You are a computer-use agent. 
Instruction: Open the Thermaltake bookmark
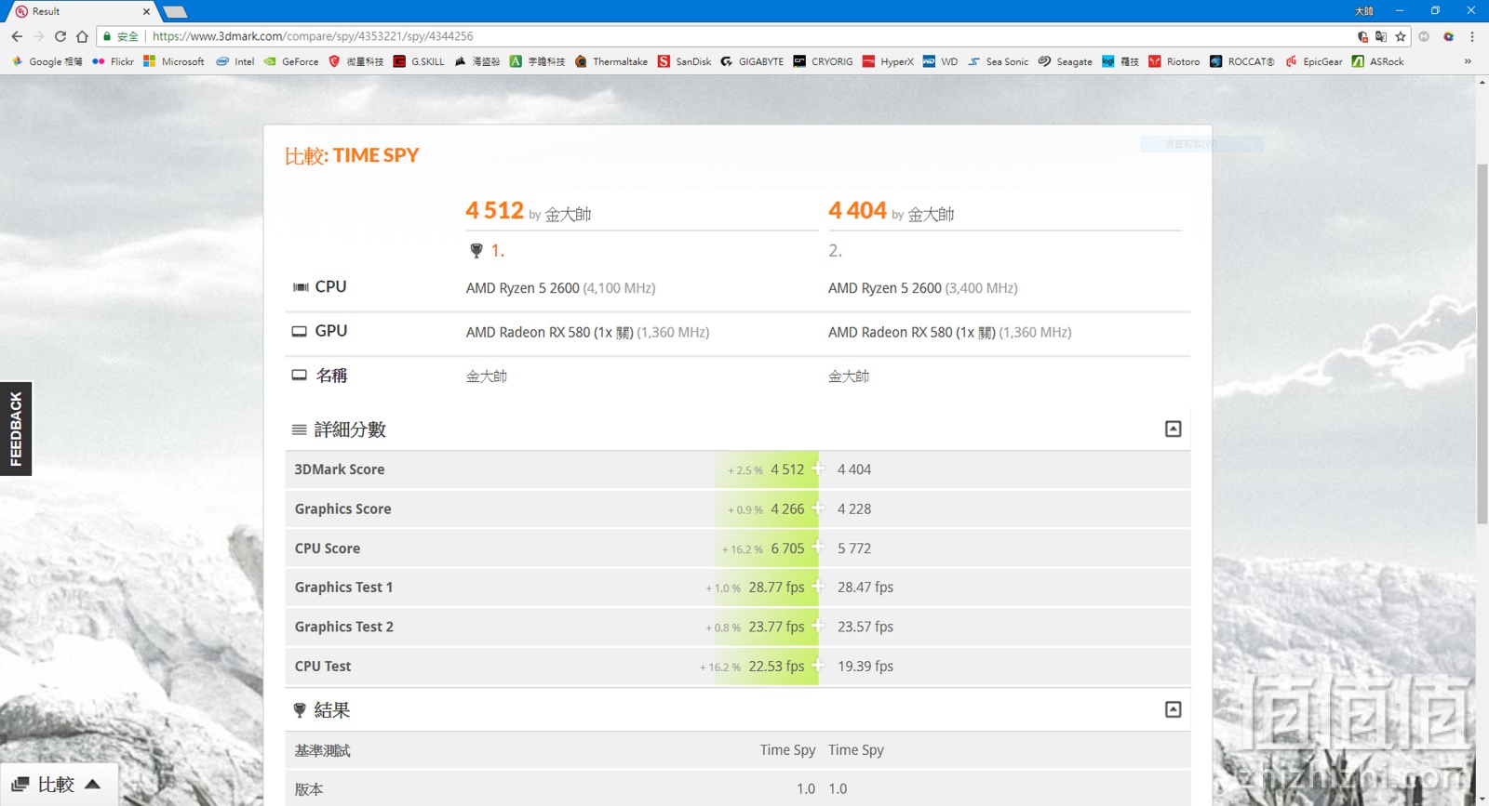611,61
